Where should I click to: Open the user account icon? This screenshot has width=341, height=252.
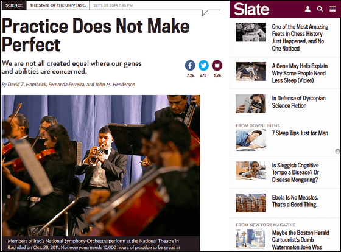coord(308,9)
